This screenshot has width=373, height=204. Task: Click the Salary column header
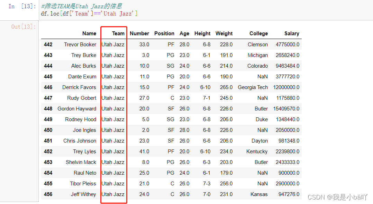pyautogui.click(x=292, y=33)
